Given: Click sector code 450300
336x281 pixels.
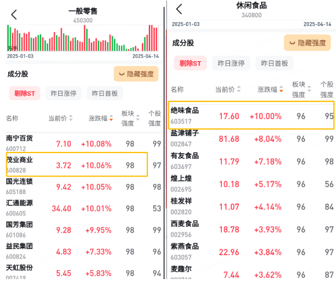Looking at the screenshot, I should tap(83, 21).
